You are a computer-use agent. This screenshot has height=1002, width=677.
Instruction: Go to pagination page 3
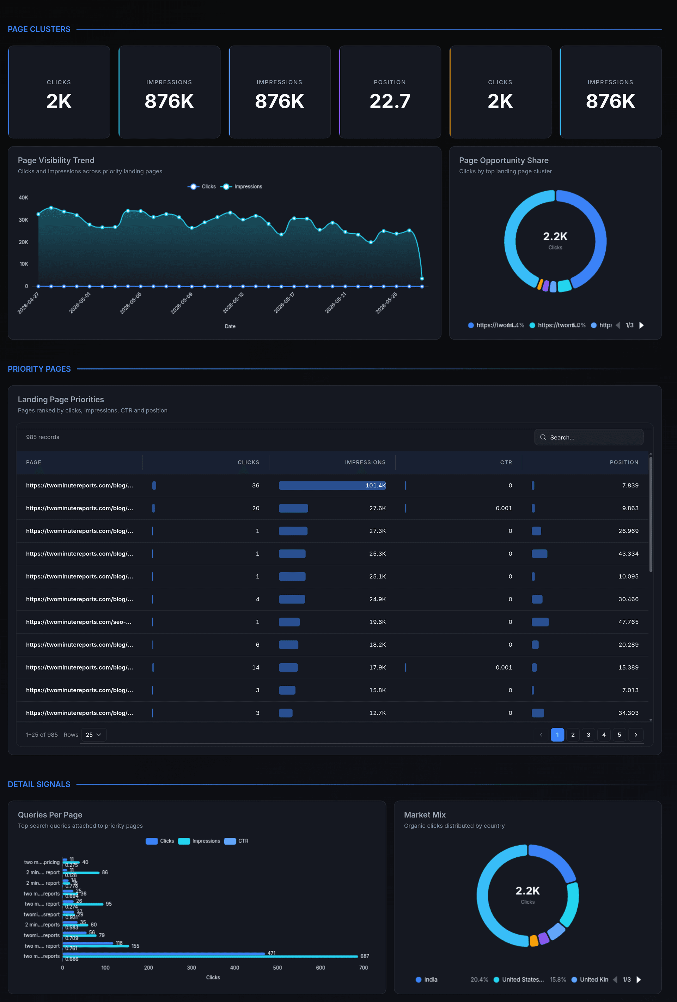pos(588,735)
